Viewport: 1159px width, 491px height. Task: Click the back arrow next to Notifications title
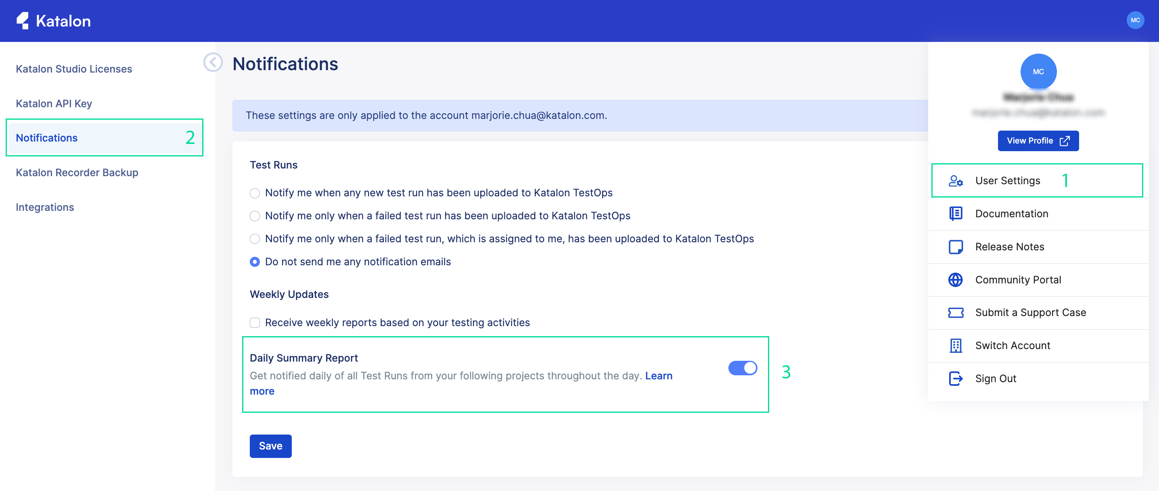tap(213, 63)
